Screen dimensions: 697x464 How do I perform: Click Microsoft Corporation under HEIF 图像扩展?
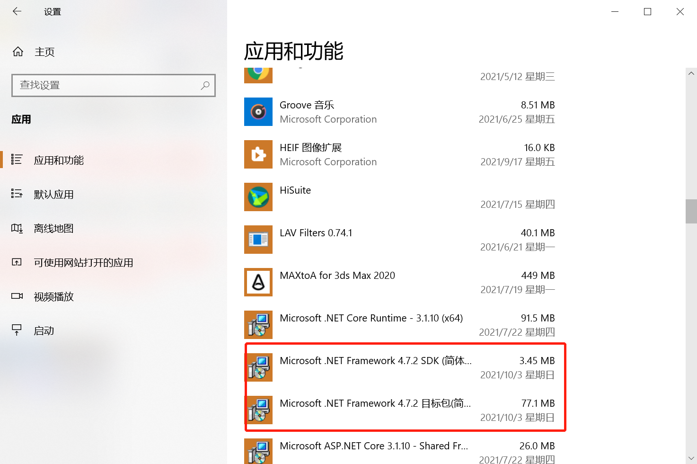click(328, 162)
